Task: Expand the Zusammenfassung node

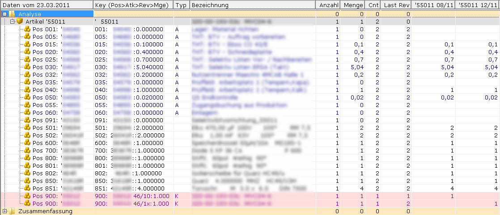Action: (x=4, y=211)
